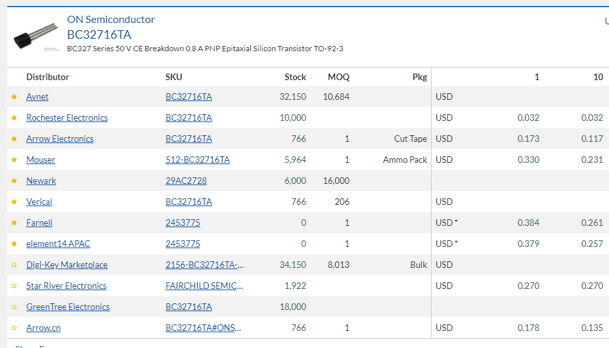Image resolution: width=609 pixels, height=348 pixels.
Task: Open element14 APAC SKU 2453775
Action: (x=183, y=244)
